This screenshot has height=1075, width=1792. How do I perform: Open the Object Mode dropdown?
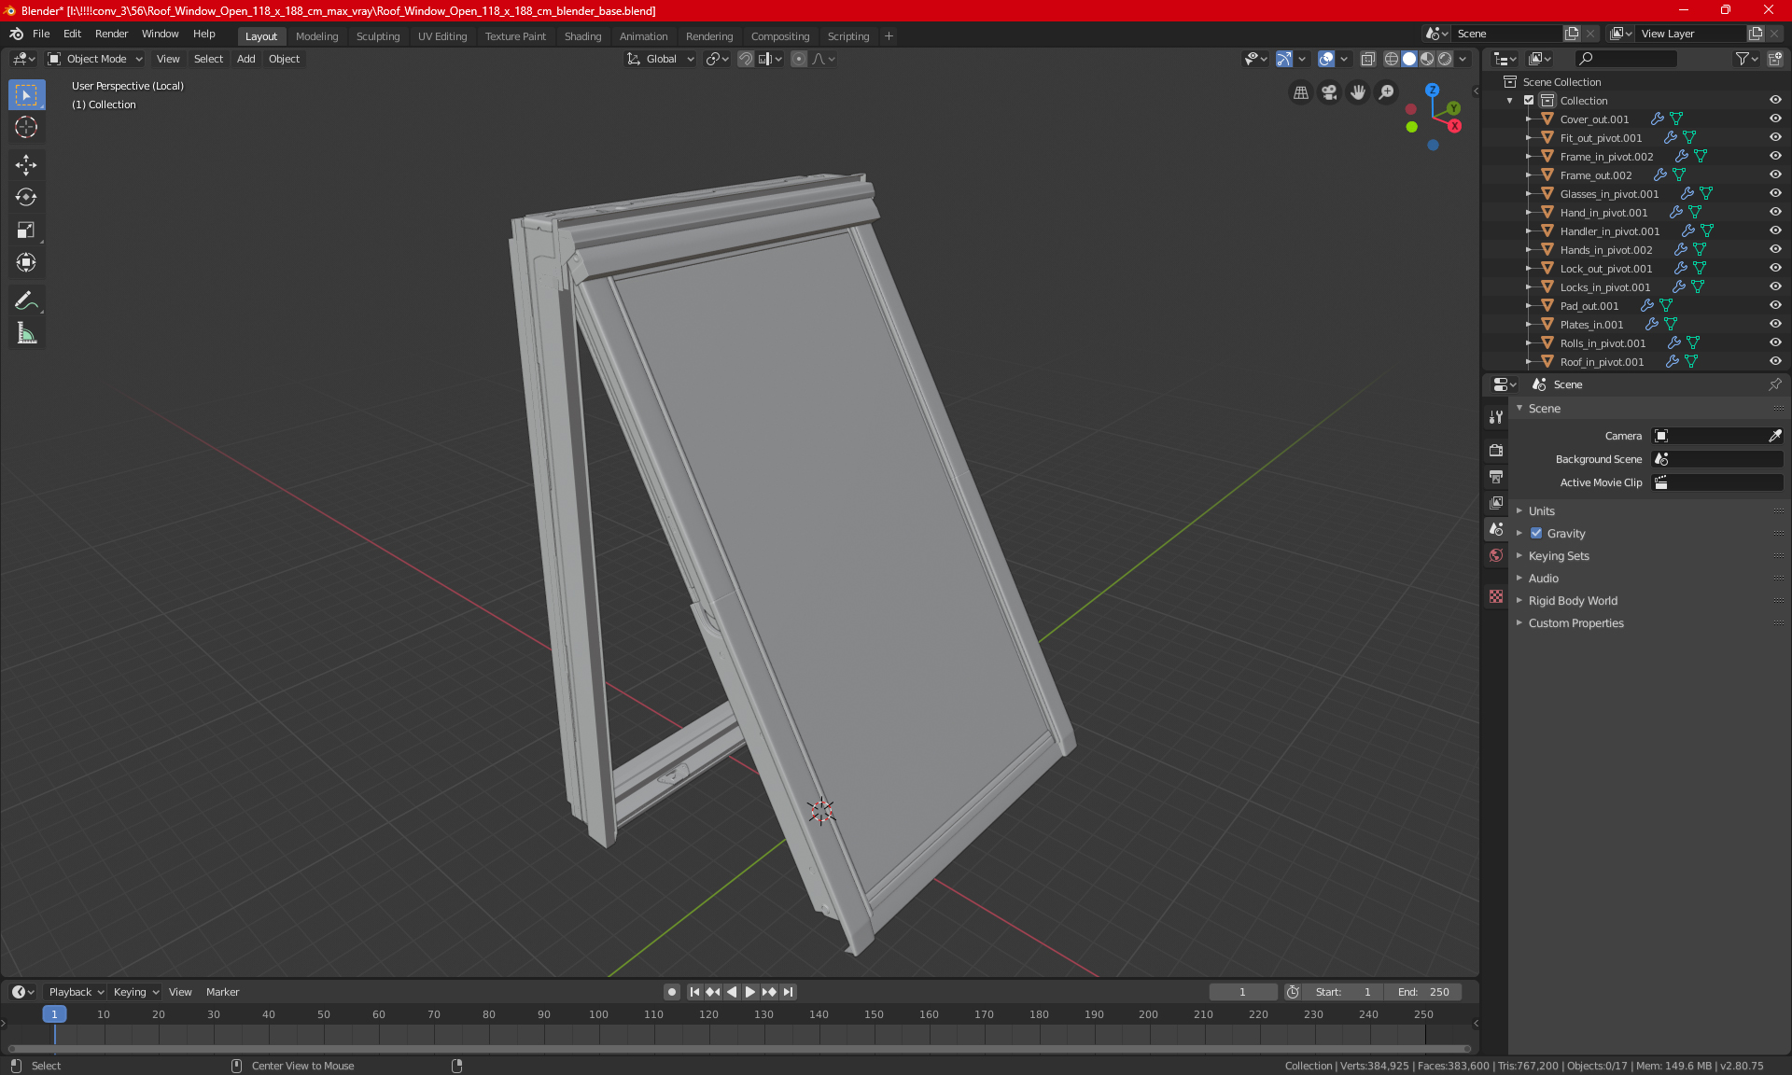pos(95,59)
